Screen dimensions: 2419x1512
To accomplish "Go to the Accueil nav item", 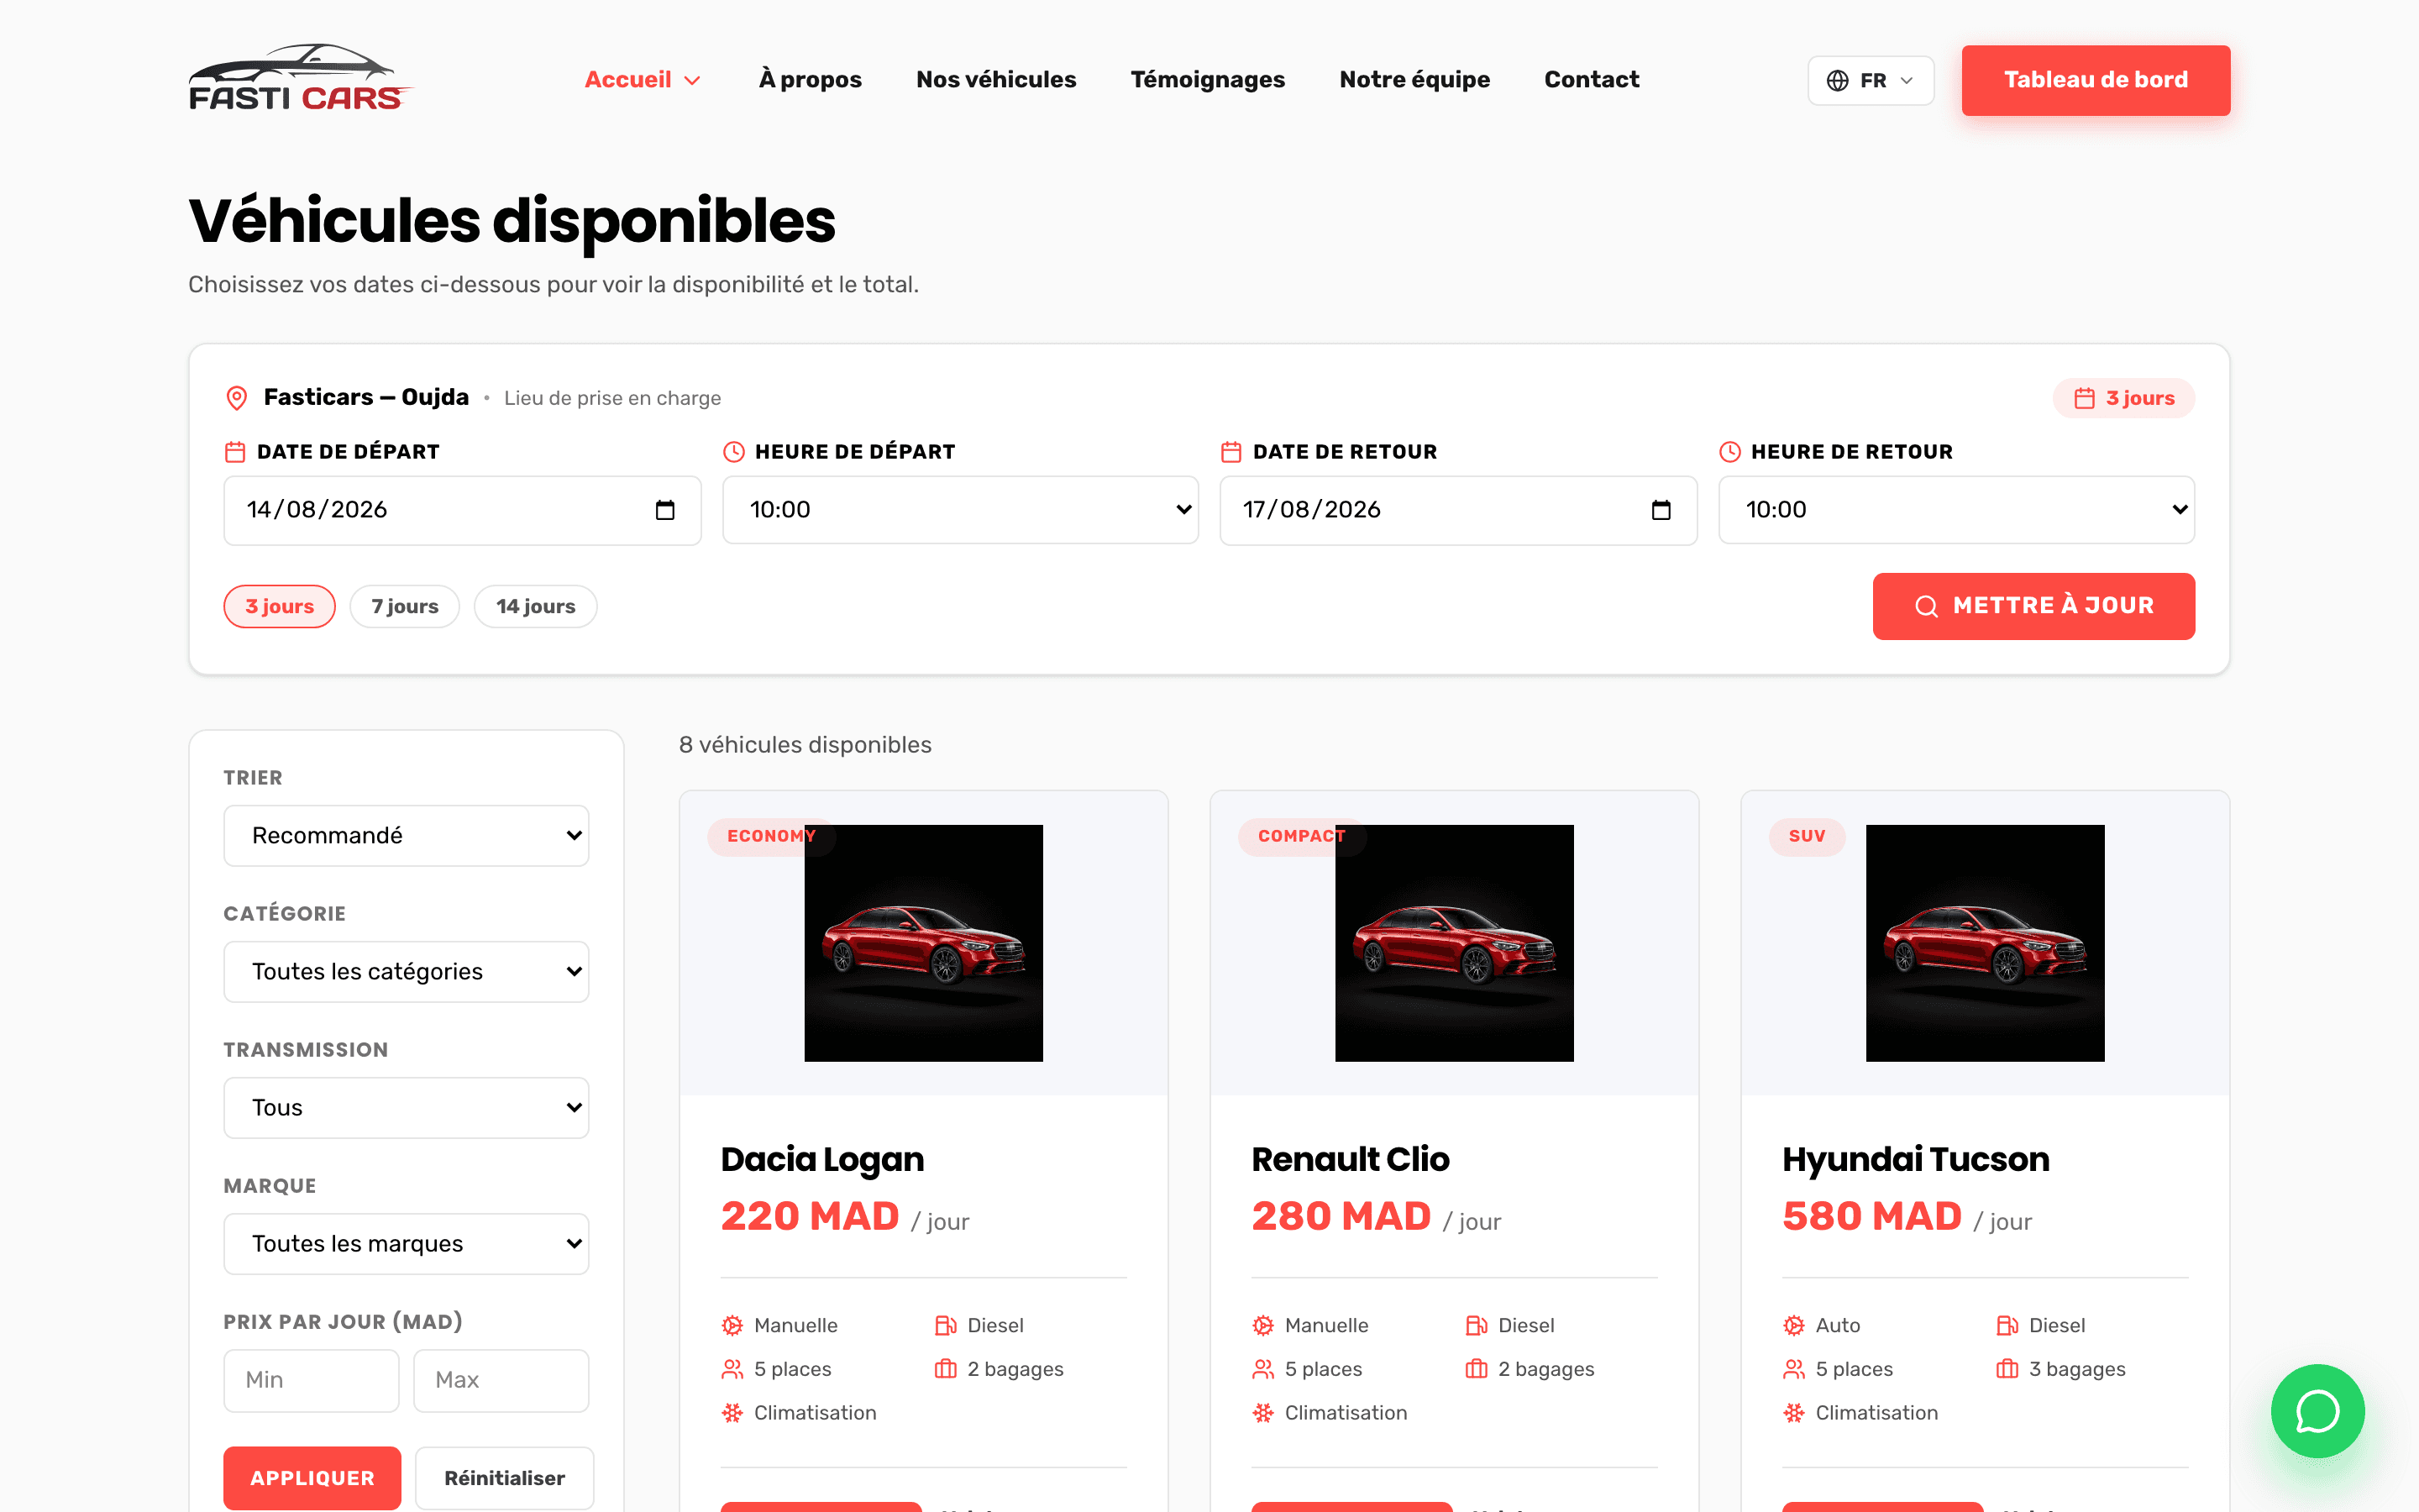I will pyautogui.click(x=627, y=80).
